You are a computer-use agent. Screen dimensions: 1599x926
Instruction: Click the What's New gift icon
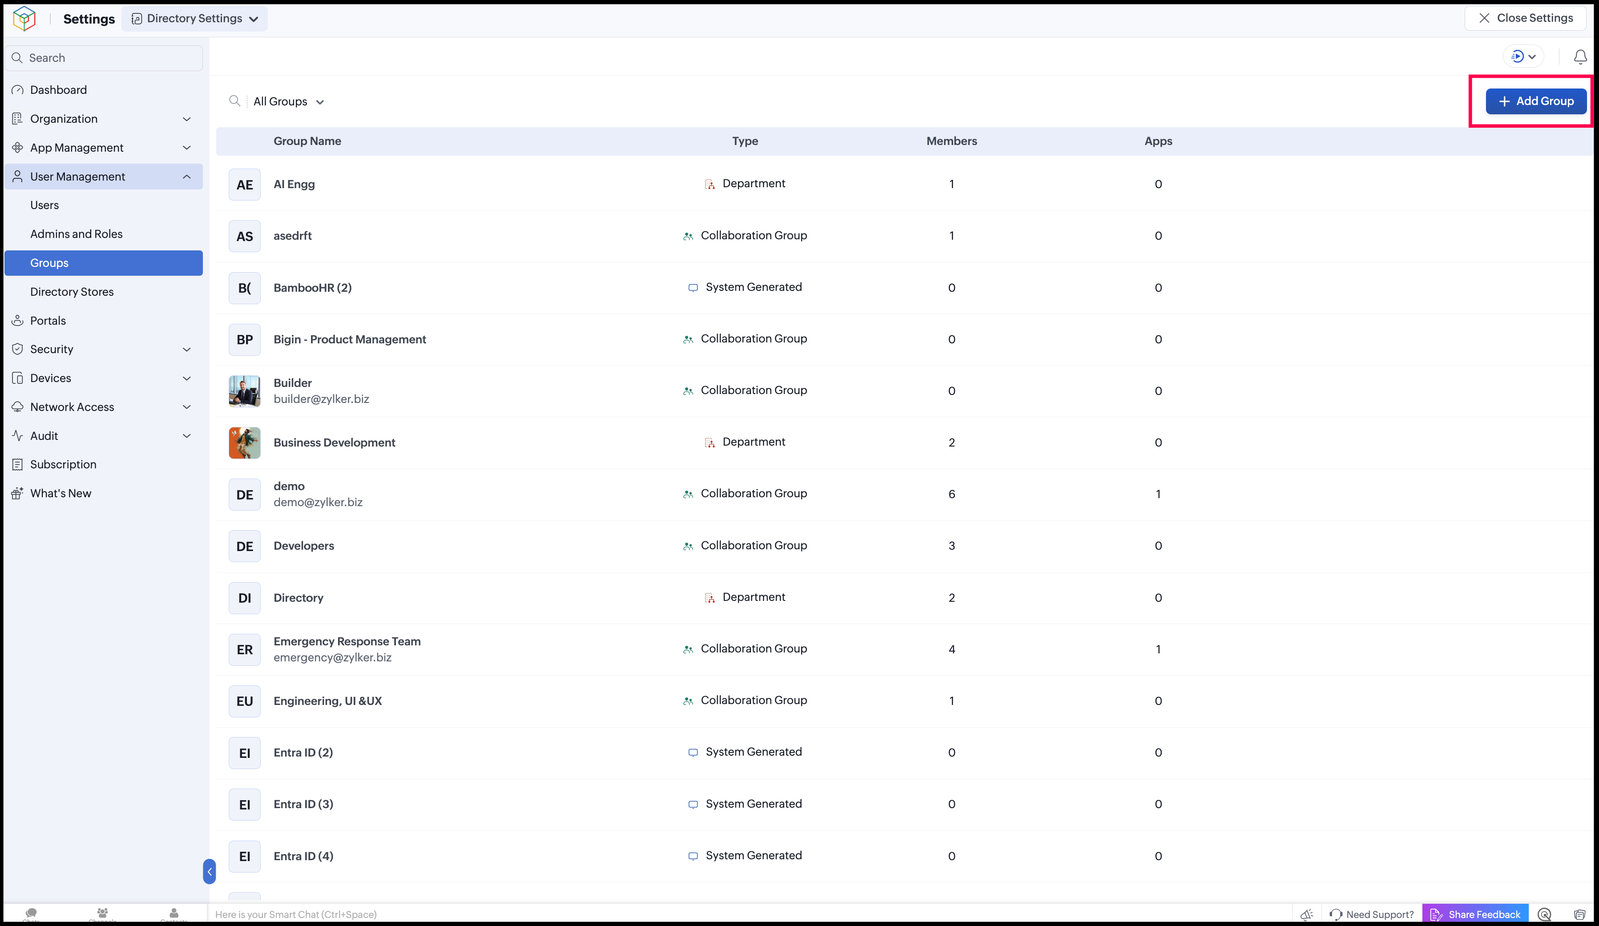[x=17, y=493]
